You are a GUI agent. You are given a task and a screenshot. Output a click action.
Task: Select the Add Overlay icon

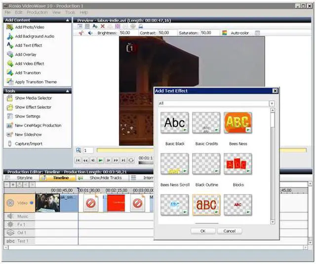coord(10,54)
